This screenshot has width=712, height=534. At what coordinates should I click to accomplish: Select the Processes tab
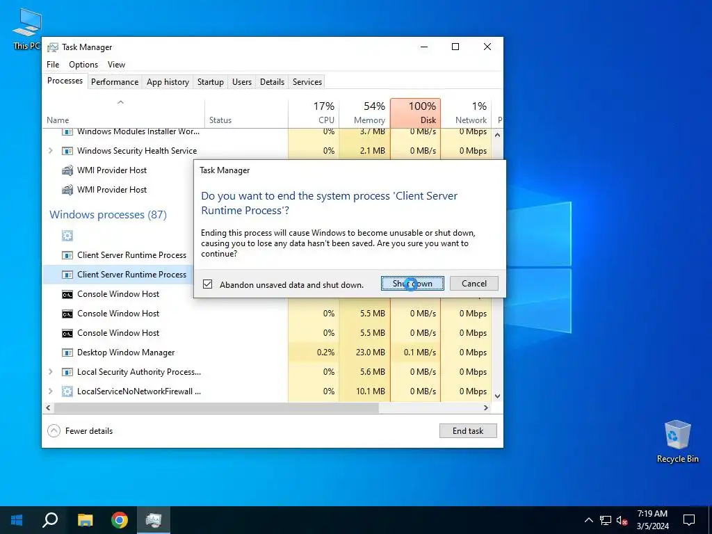(65, 81)
